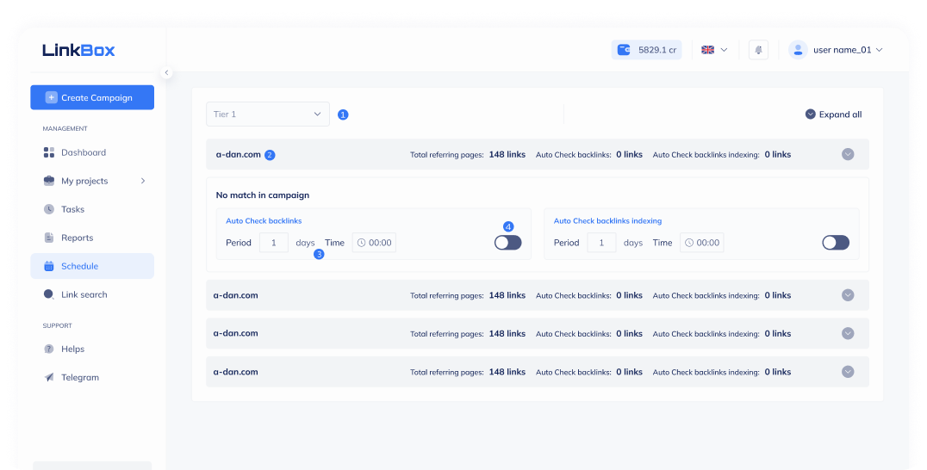Click the Expand all chevron icon
This screenshot has width=927, height=470.
811,114
